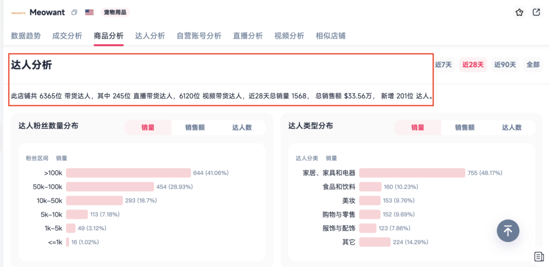The height and width of the screenshot is (267, 550).
Task: Show 销售额 in 达人类型分布
Action: pyautogui.click(x=464, y=127)
